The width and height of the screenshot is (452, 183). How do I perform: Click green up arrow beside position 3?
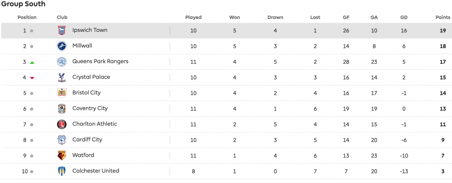pos(32,63)
